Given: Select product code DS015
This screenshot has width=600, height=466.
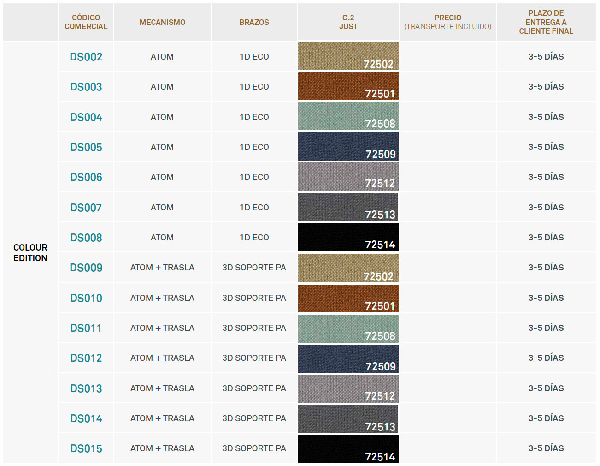Looking at the screenshot, I should pyautogui.click(x=86, y=448).
